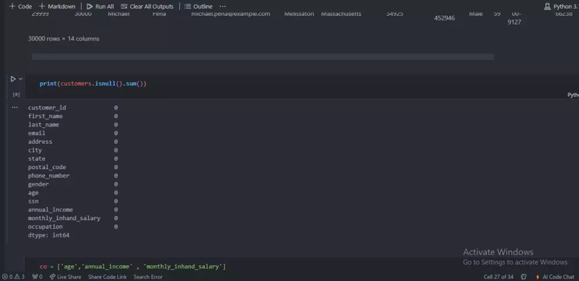579x281 pixels.
Task: Click the occupation row in output
Action: coord(73,227)
